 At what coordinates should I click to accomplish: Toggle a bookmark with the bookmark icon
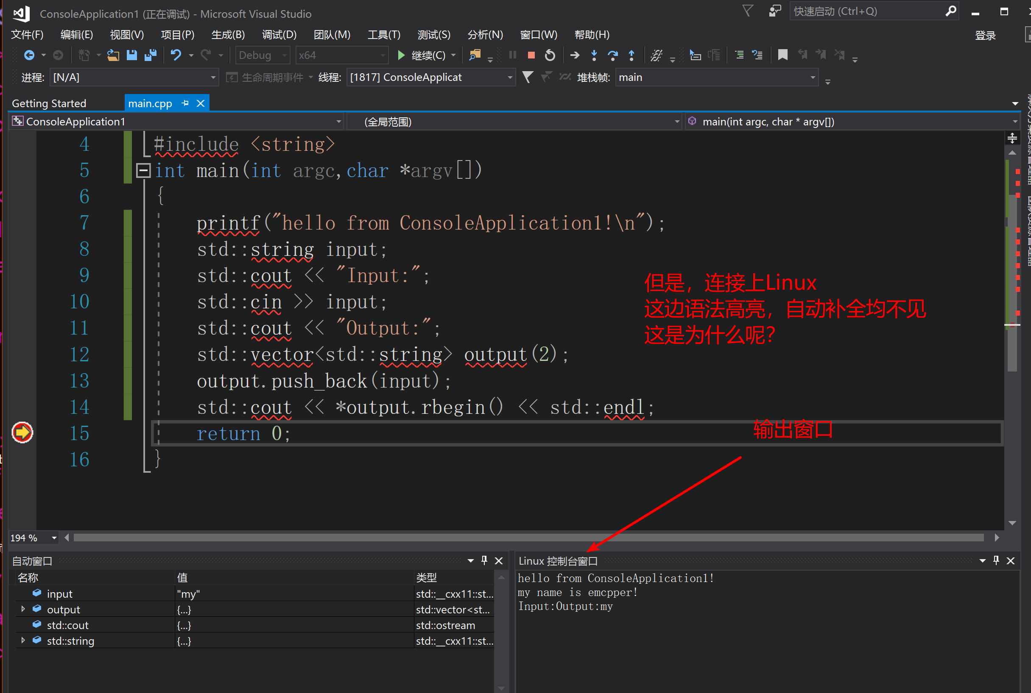click(782, 55)
